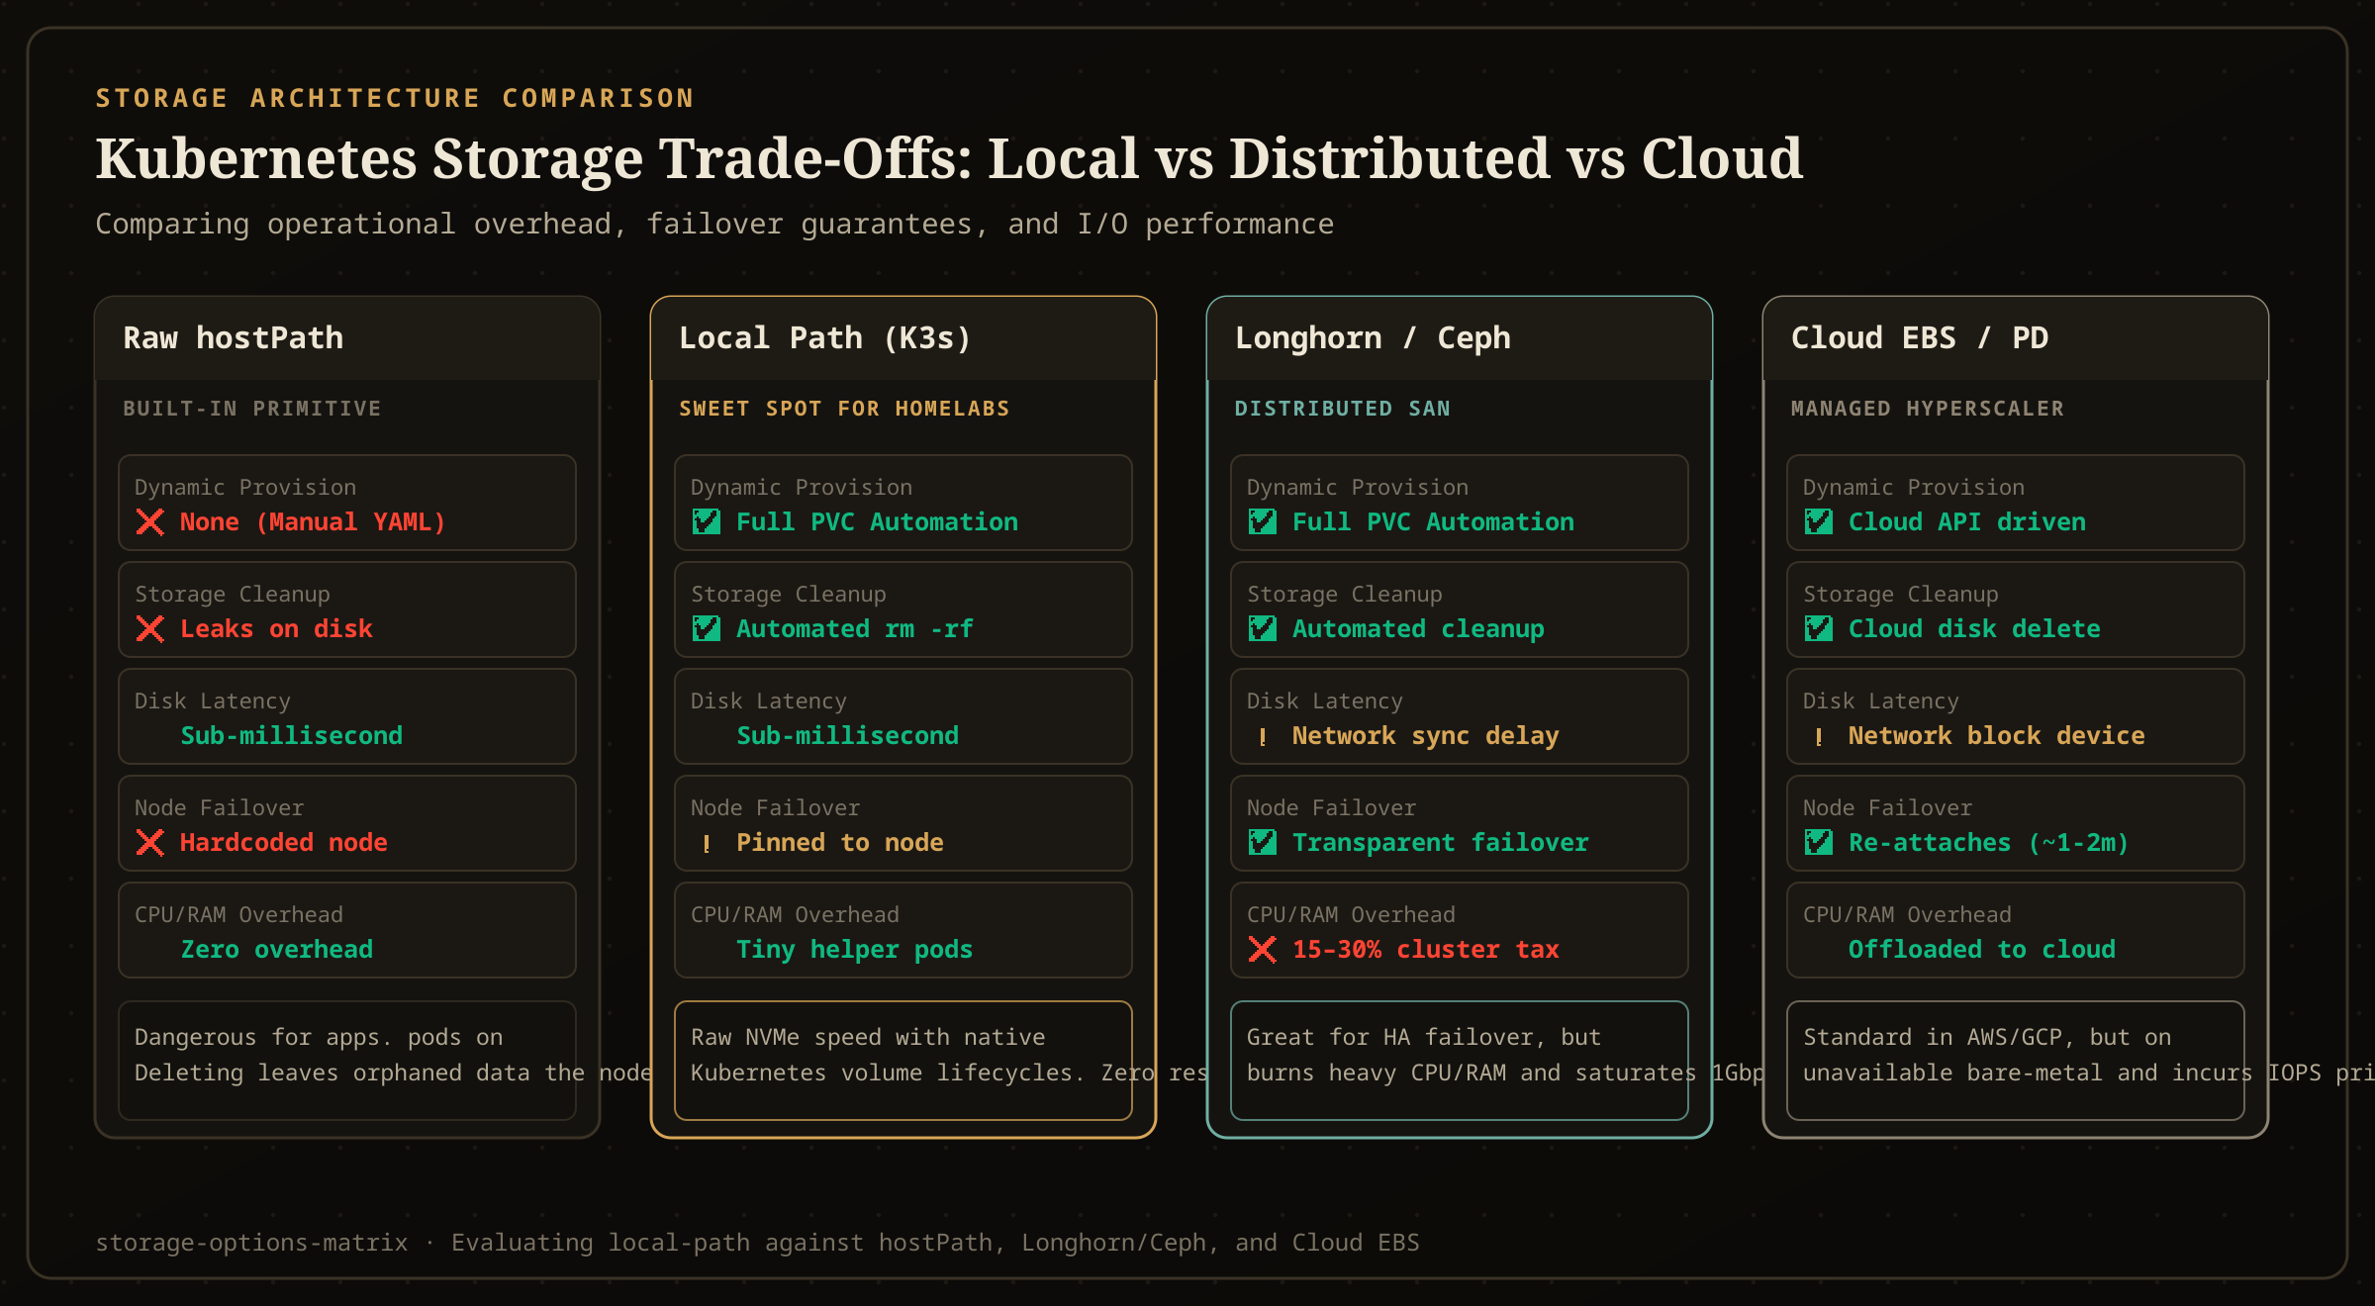Click the Comparing operational overhead subtitle
Image resolution: width=2375 pixels, height=1306 pixels.
pyautogui.click(x=714, y=225)
